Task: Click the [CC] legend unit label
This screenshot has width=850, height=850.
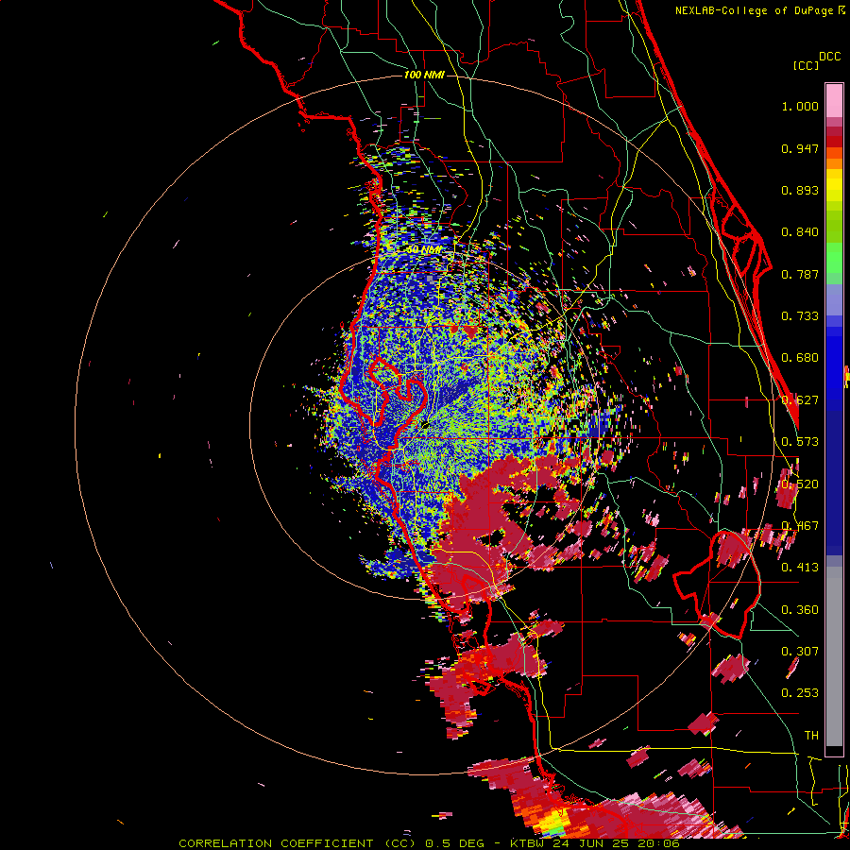Action: pos(805,65)
